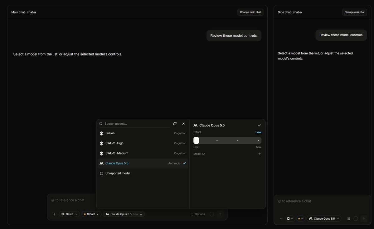The width and height of the screenshot is (374, 229).
Task: Open the options sliders icon in side chat
Action: click(x=349, y=218)
